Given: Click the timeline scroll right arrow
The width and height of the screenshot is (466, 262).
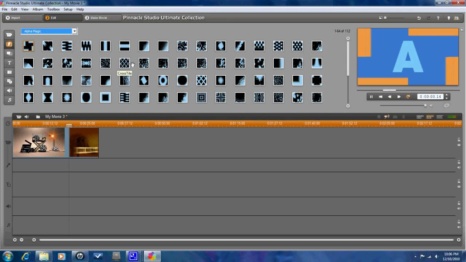Looking at the screenshot, I should [459, 240].
